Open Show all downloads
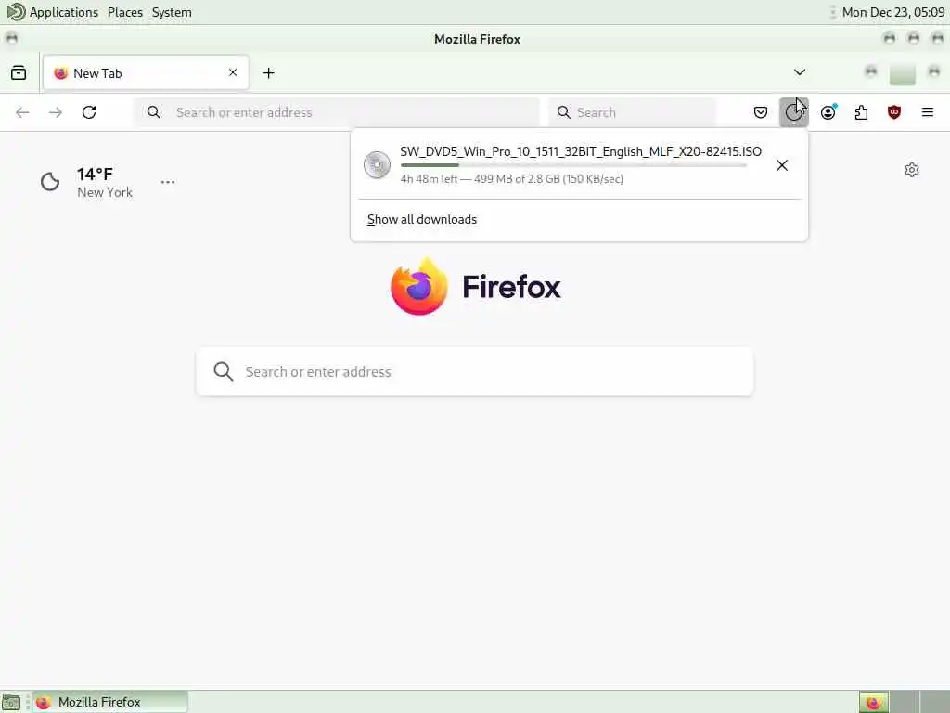 tap(422, 219)
